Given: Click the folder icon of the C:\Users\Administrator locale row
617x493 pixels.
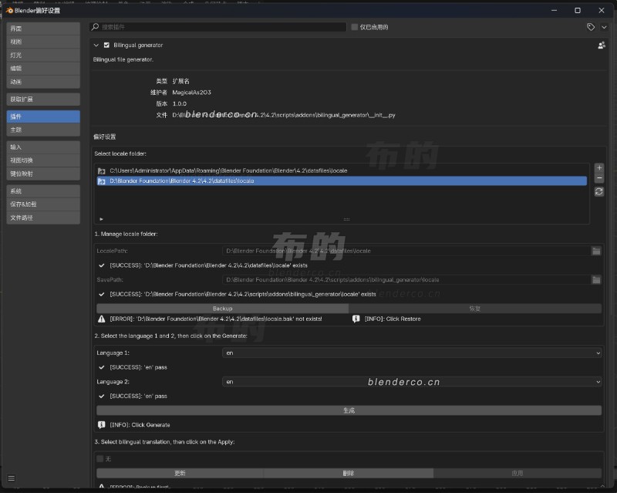Looking at the screenshot, I should point(102,171).
